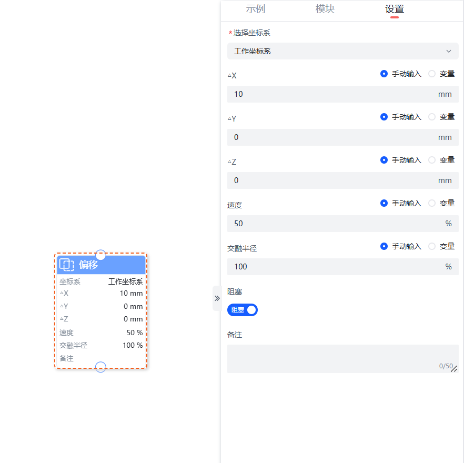The width and height of the screenshot is (464, 463).
Task: Switch to the 示例 tab
Action: [256, 9]
